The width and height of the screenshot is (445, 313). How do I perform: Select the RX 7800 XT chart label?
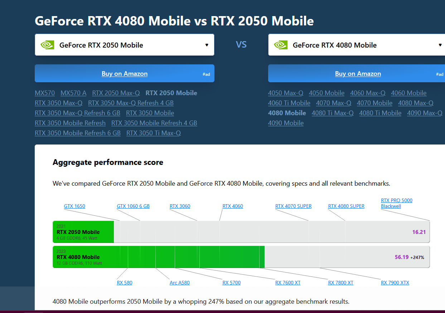[x=341, y=283]
